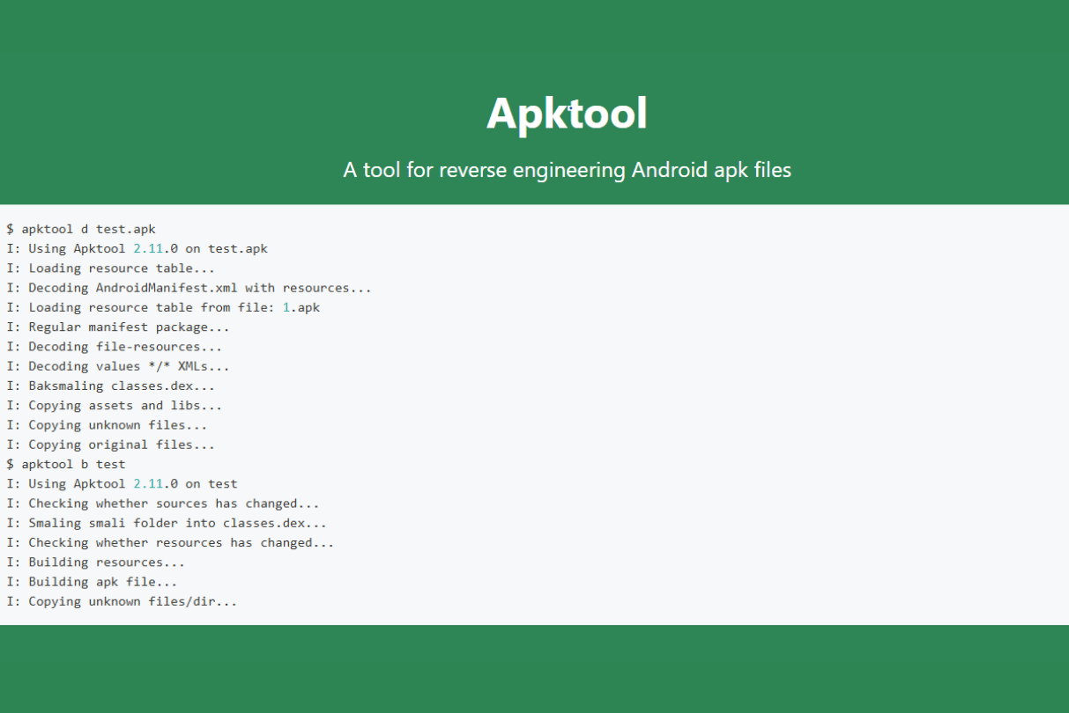Click the "Checking whether sources has changed..." line

(163, 504)
